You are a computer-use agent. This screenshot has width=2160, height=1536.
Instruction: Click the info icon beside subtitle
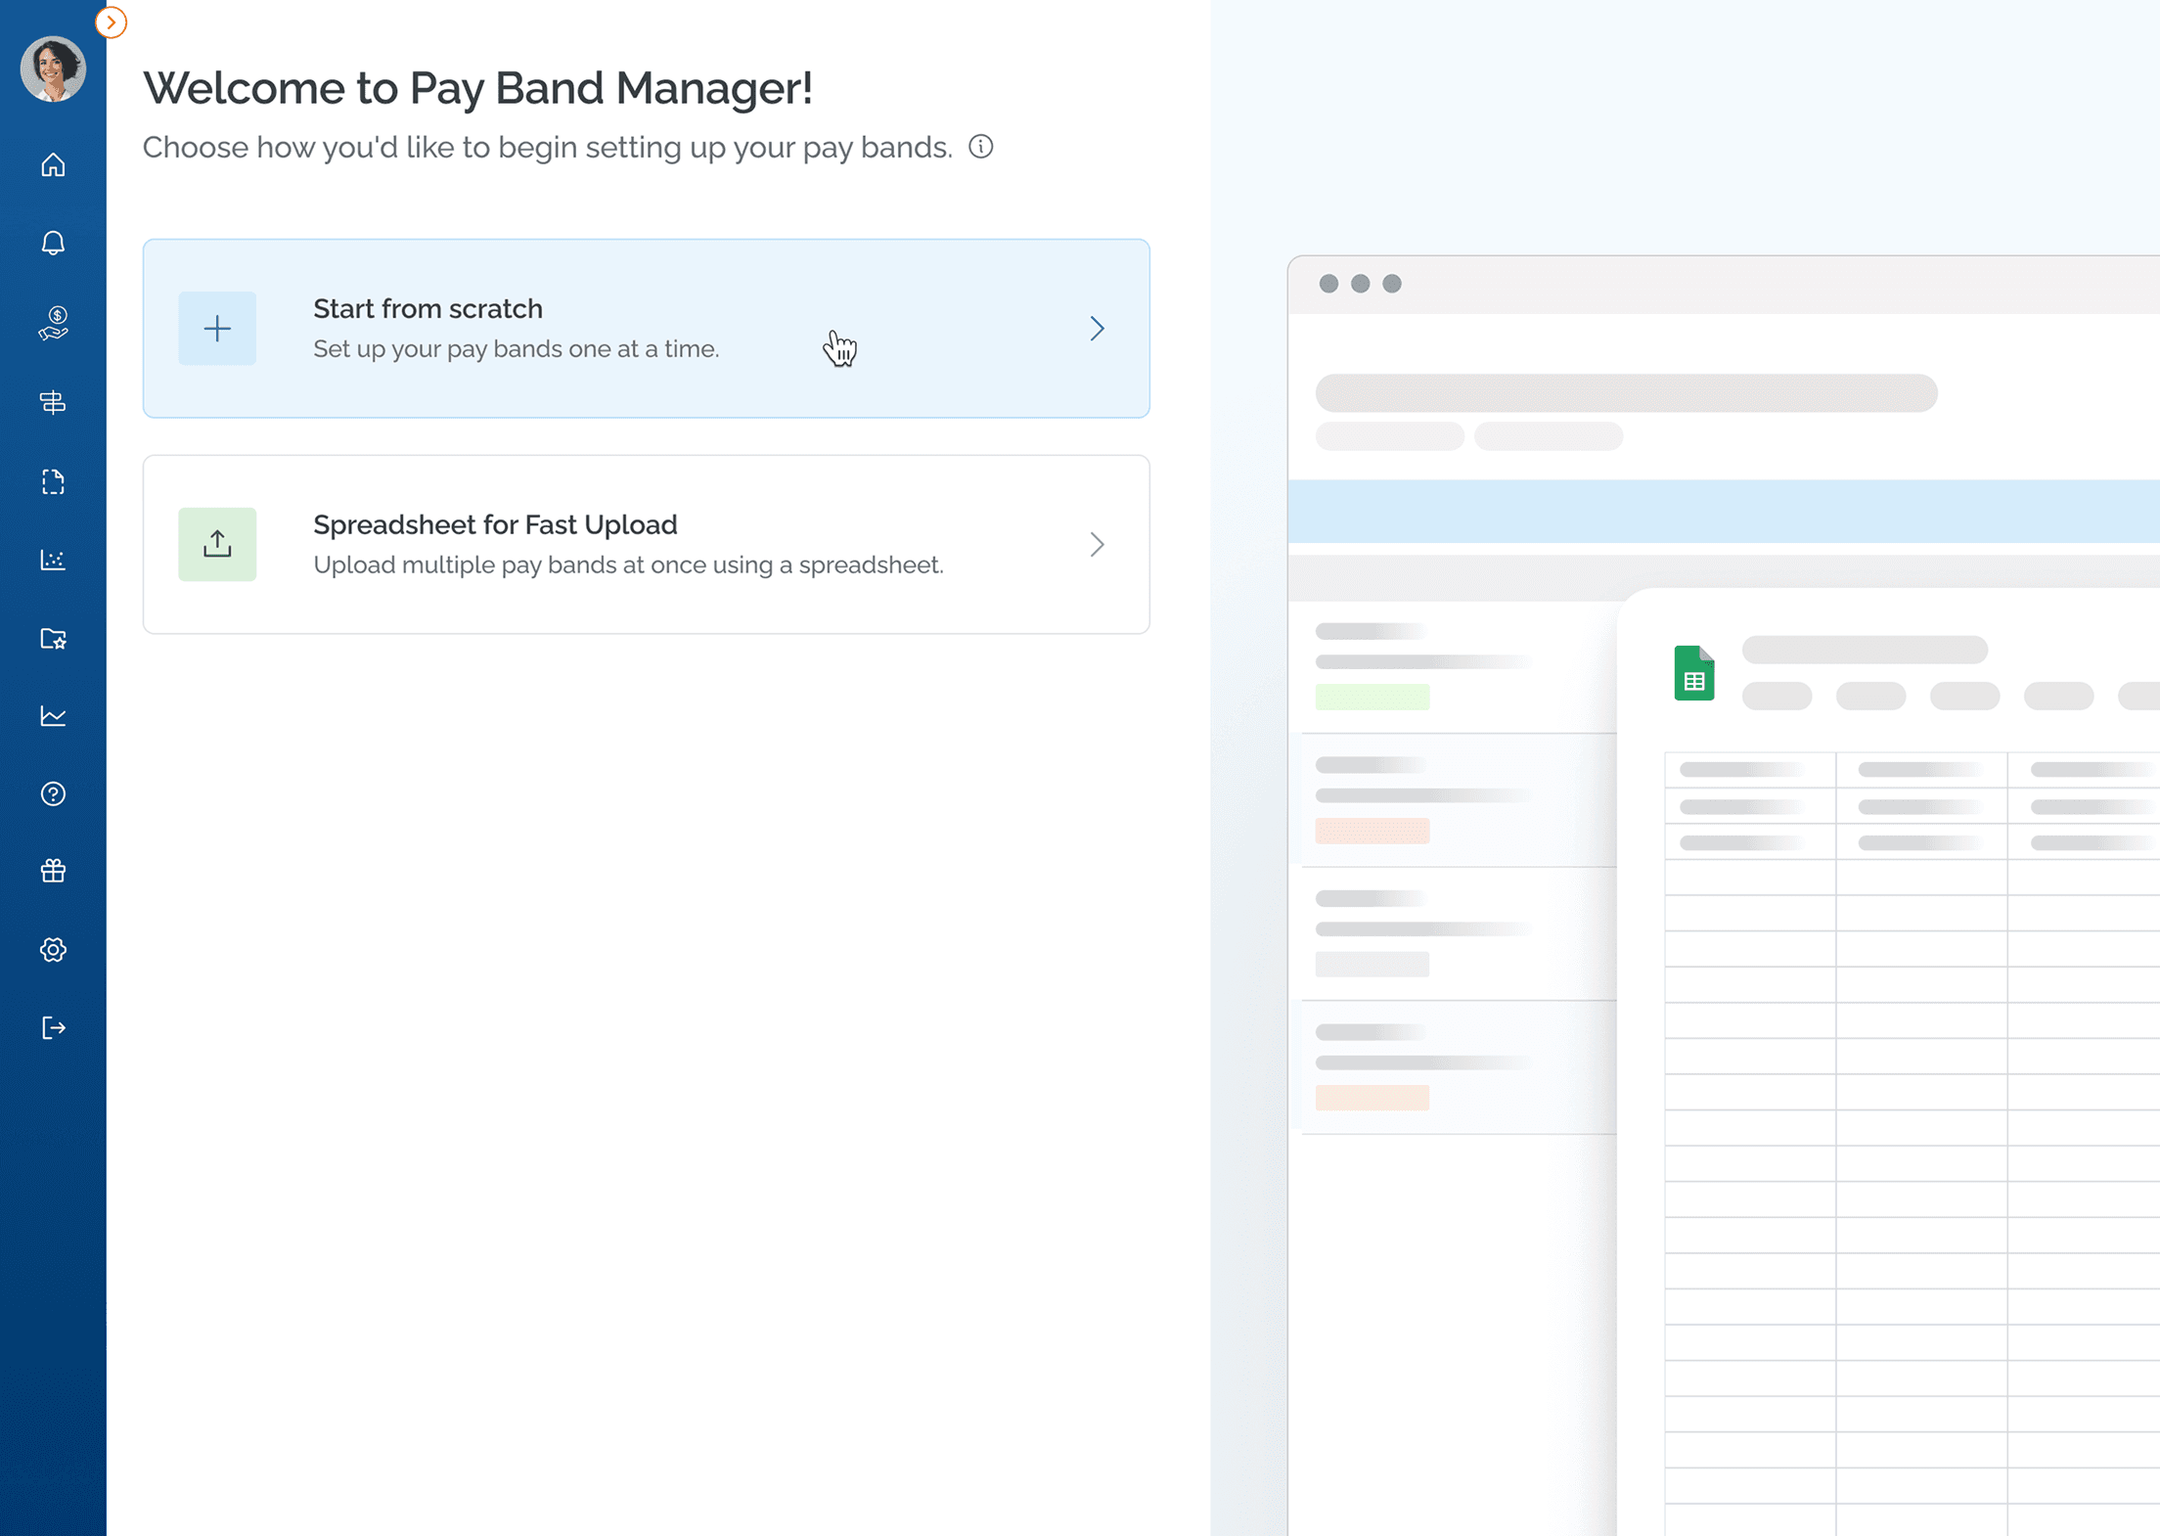click(x=981, y=147)
